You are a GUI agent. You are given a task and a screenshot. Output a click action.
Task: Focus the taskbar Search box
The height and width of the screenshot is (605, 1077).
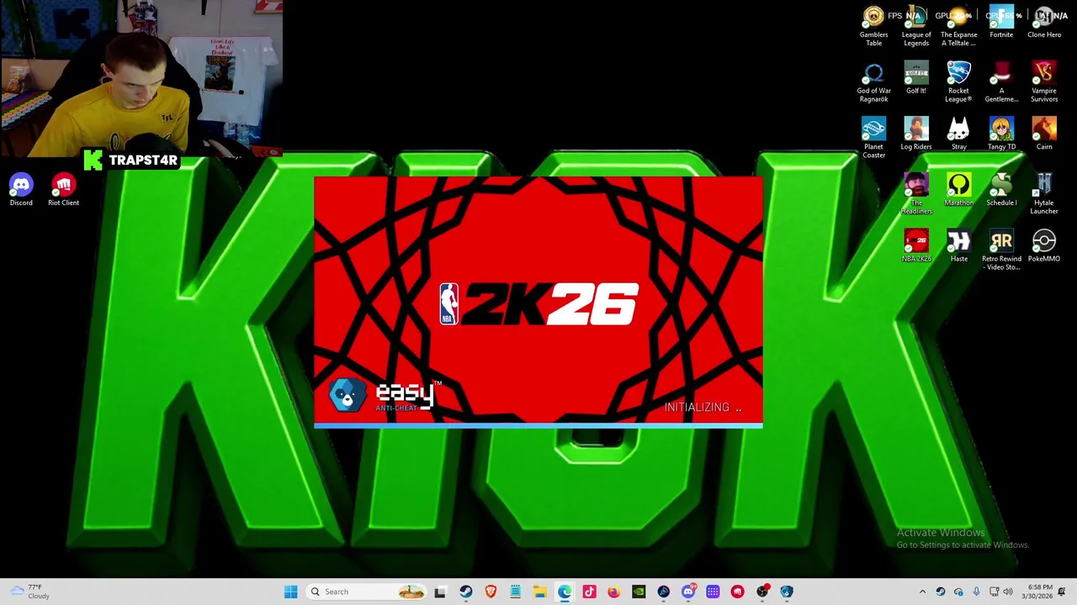click(366, 592)
